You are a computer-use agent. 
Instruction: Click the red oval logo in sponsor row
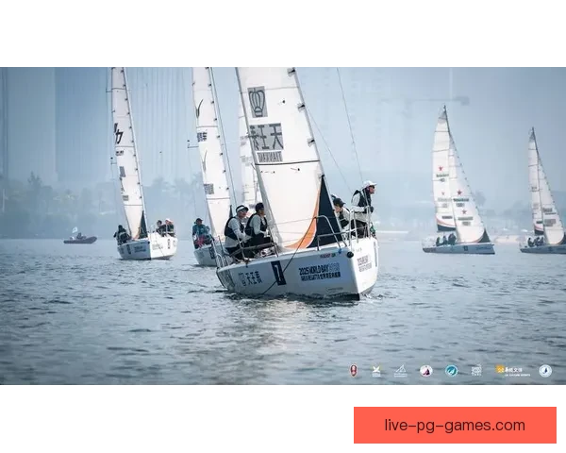pyautogui.click(x=354, y=371)
